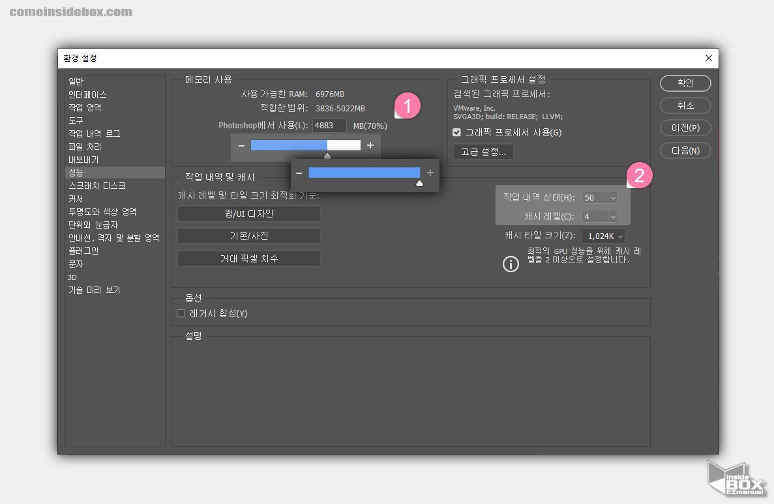
Task: Click the minus icon to lower memory usage
Action: coord(241,145)
